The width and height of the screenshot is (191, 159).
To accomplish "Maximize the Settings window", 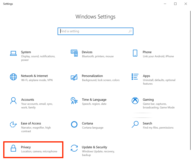I will (x=175, y=4).
